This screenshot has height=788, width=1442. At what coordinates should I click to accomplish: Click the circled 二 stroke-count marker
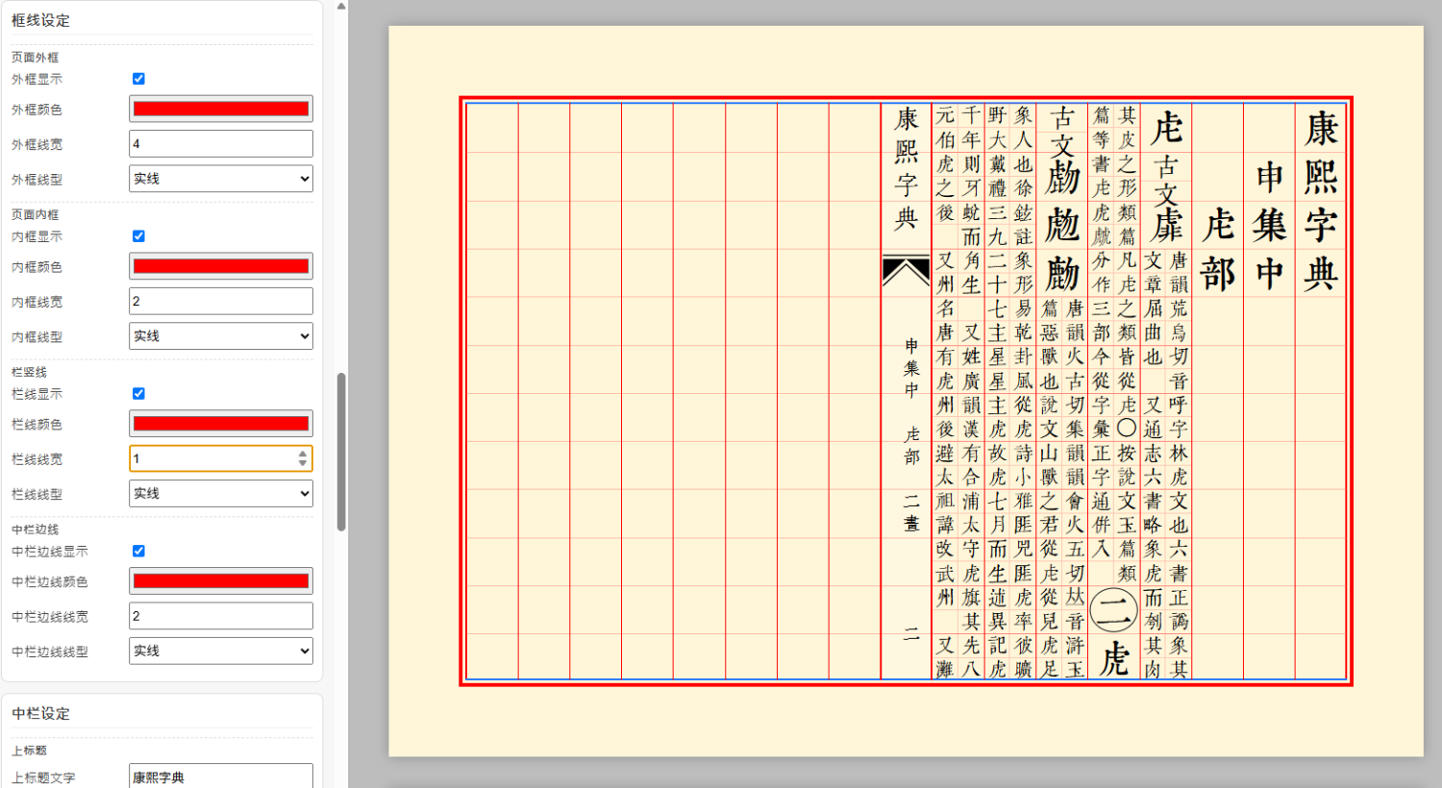[x=1114, y=611]
